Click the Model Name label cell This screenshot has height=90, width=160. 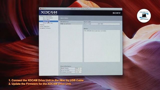[68, 68]
